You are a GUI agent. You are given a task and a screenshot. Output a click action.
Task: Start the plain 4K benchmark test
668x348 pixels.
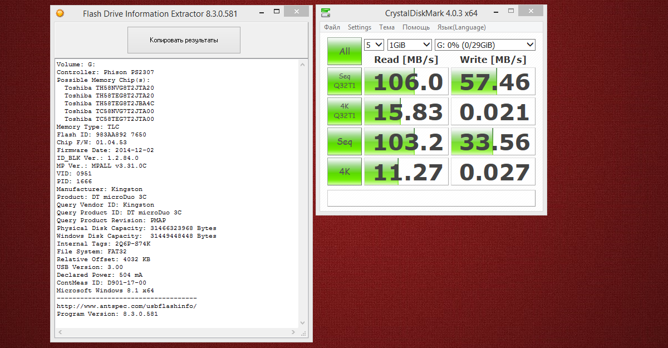(345, 172)
